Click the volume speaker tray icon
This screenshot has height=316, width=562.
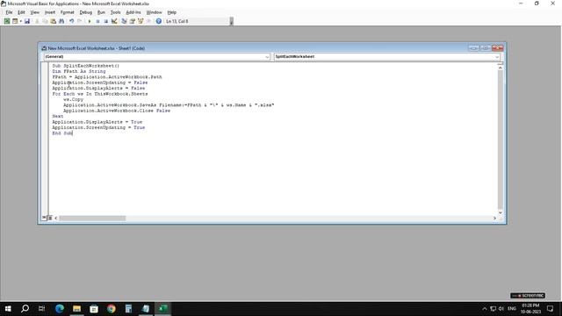click(x=501, y=308)
